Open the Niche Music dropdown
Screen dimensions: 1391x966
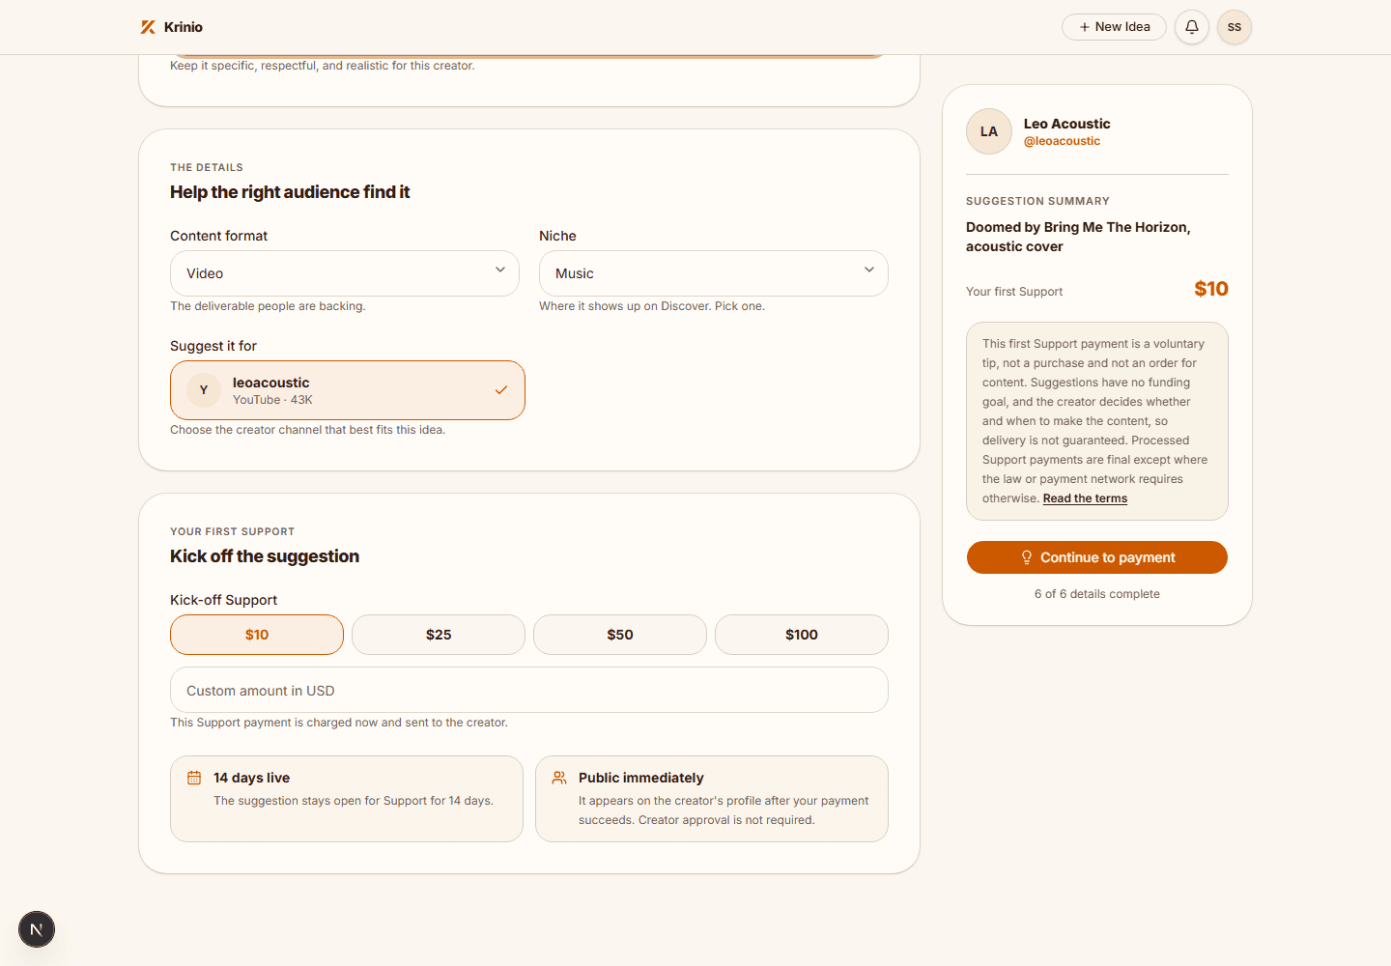click(714, 273)
